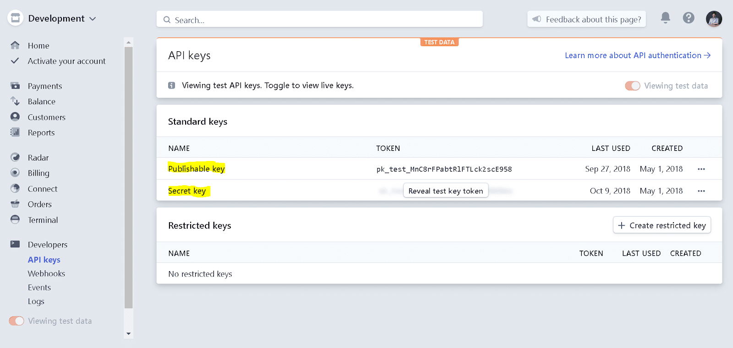Open the Radar section
Screen dimensions: 733x348
(x=38, y=158)
